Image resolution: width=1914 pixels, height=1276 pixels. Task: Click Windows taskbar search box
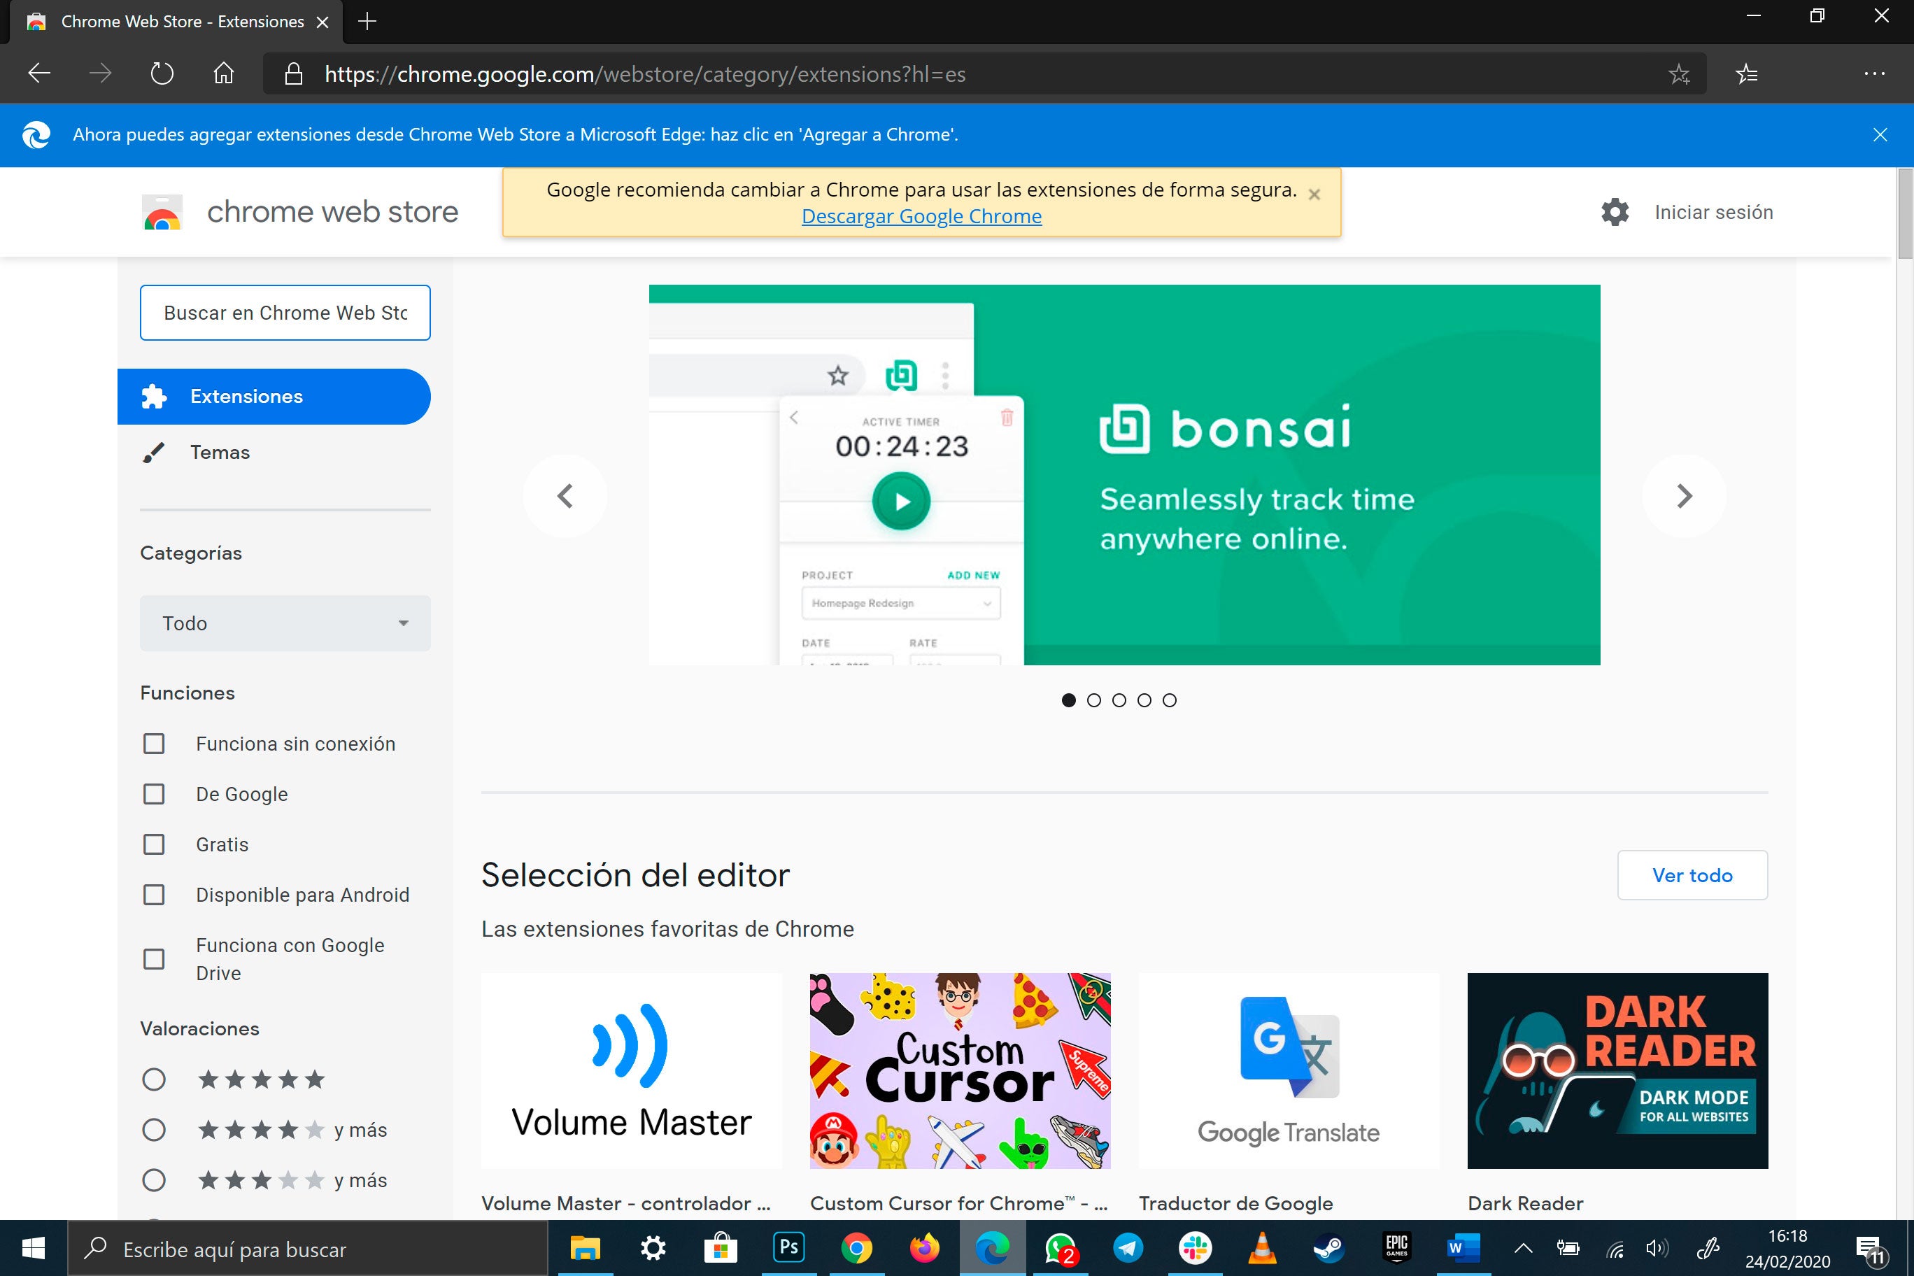(308, 1249)
